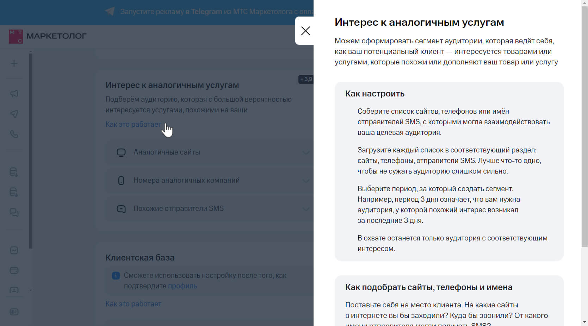This screenshot has height=326, width=588.
Task: Click the page scrollbar up arrow
Action: coord(584,3)
